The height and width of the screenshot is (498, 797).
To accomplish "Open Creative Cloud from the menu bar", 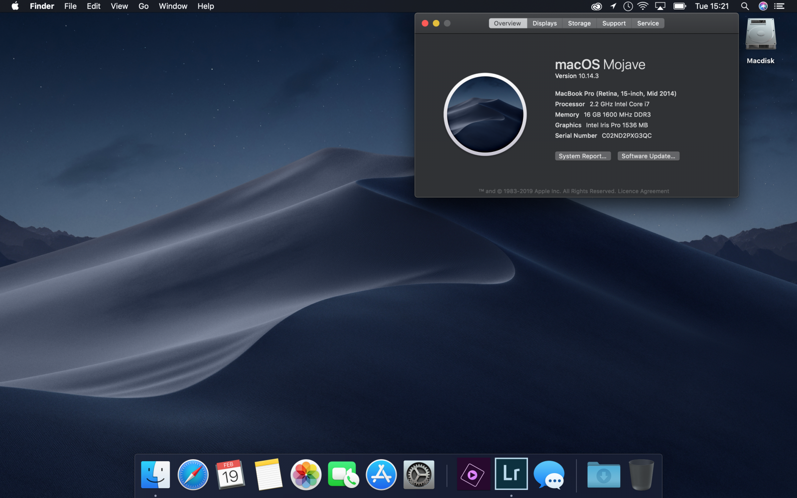I will point(596,6).
